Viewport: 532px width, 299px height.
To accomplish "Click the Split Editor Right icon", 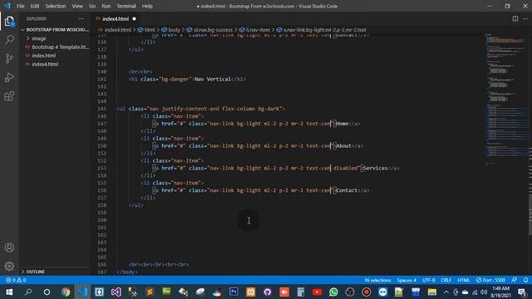I will pos(515,18).
